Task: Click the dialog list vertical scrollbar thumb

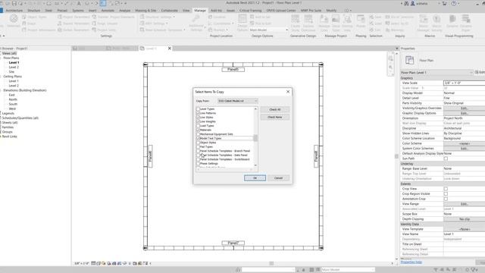Action: click(255, 138)
